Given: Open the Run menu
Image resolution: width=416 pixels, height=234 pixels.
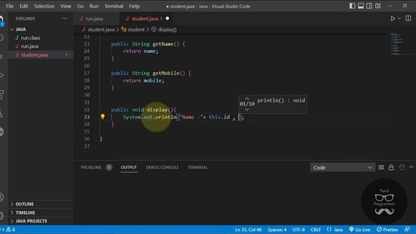Looking at the screenshot, I should click(x=94, y=6).
